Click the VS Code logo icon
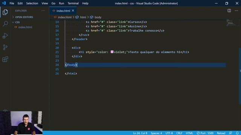Viewport: 241px width, 135px height. point(4,3)
